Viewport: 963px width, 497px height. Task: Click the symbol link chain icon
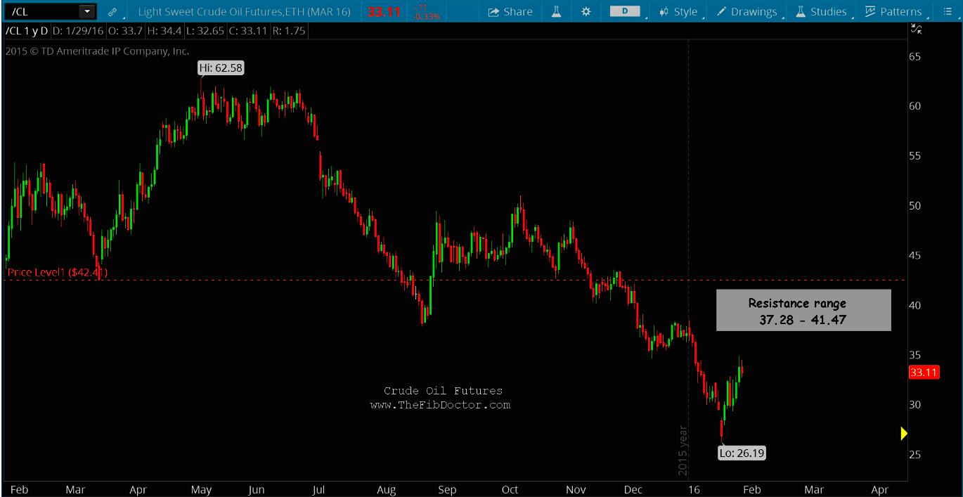(112, 11)
